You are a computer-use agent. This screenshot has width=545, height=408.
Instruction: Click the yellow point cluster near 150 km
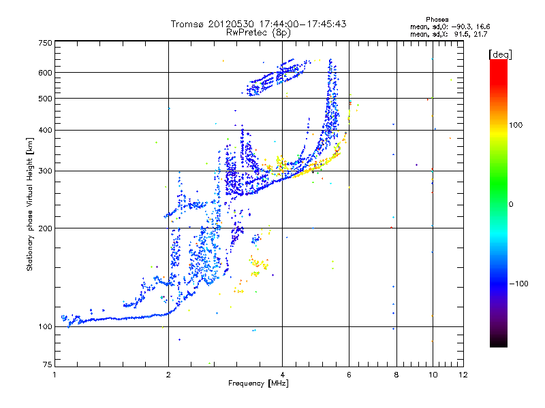258,266
